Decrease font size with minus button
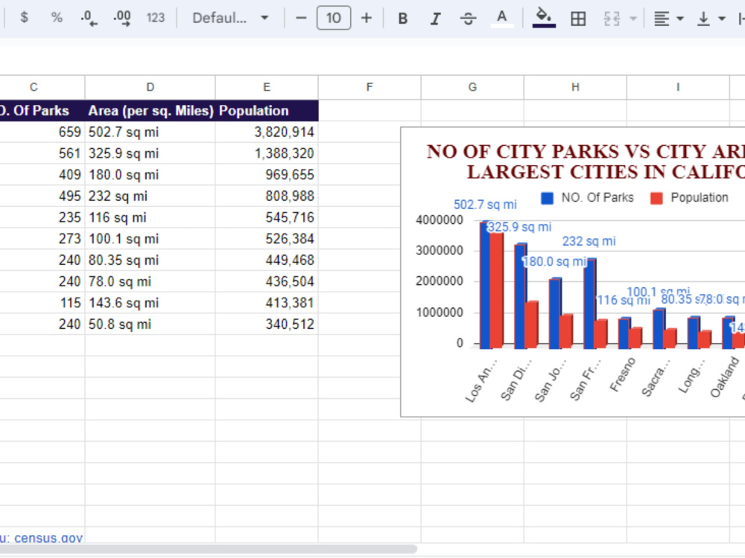The width and height of the screenshot is (745, 558). click(x=301, y=18)
